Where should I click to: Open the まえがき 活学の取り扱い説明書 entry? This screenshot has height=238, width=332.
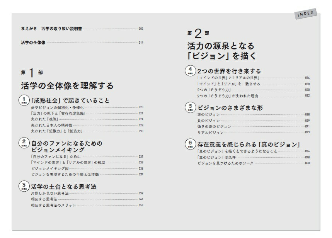(52, 29)
